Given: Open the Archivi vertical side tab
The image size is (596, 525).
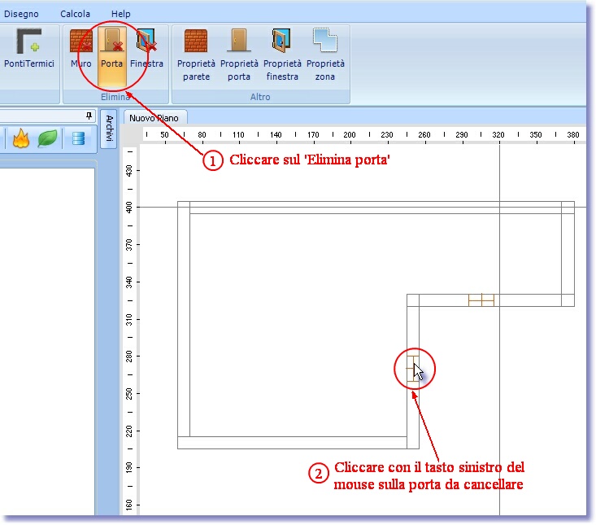Looking at the screenshot, I should point(109,129).
